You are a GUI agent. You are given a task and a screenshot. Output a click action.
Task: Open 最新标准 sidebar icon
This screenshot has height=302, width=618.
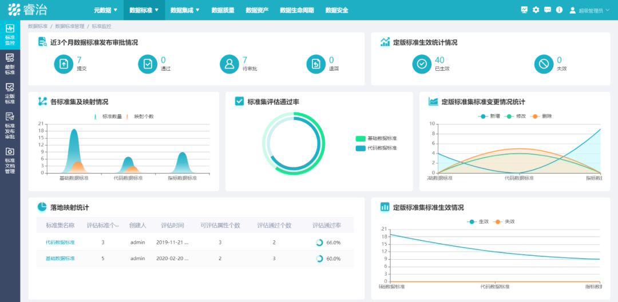(10, 64)
